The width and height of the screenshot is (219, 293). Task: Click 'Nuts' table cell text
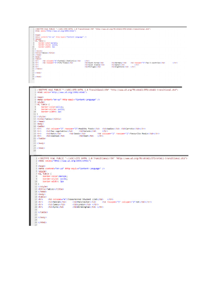pyautogui.click(x=53, y=134)
